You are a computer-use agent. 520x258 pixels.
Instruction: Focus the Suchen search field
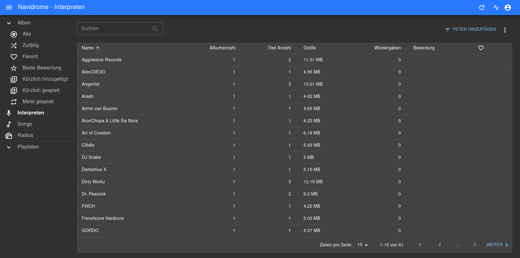point(120,28)
